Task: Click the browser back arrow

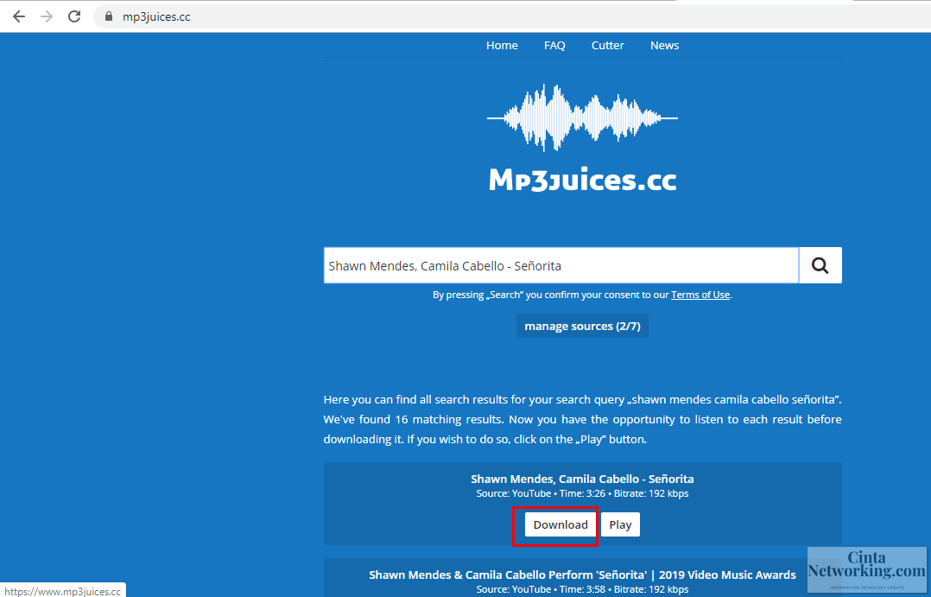Action: point(19,16)
